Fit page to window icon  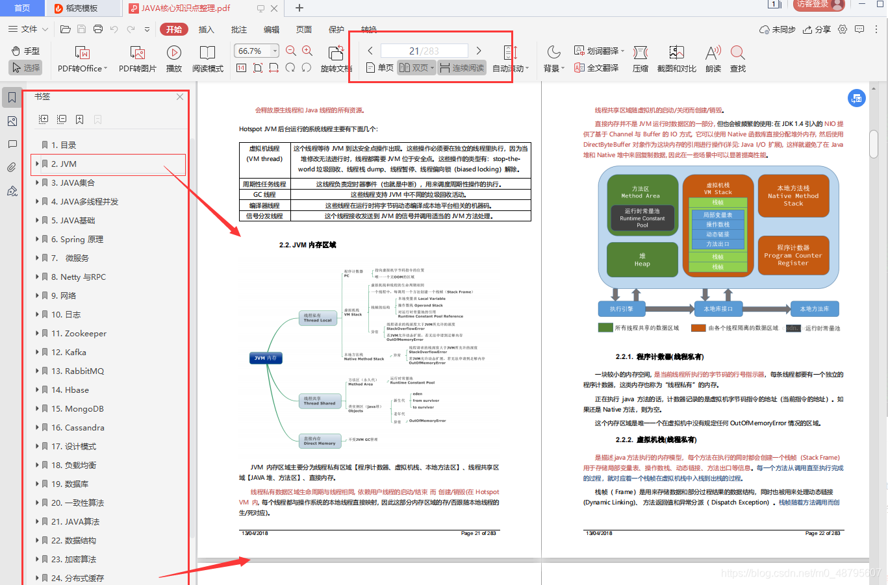pos(258,68)
